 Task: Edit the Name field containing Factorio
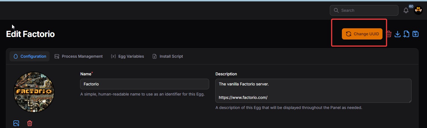(144, 84)
